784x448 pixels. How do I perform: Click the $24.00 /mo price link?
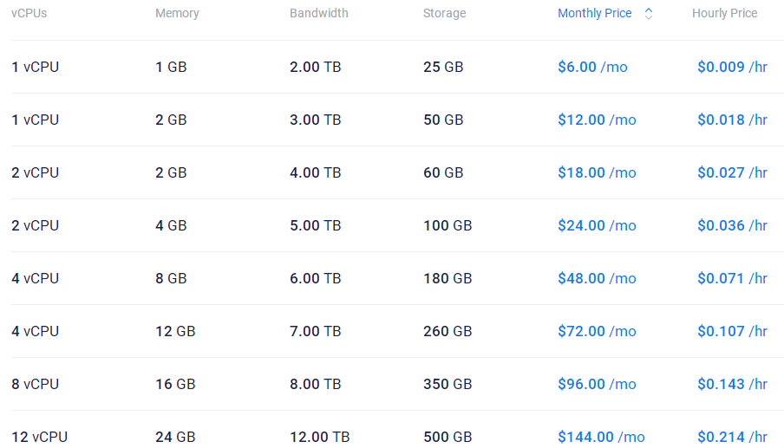[x=597, y=225]
